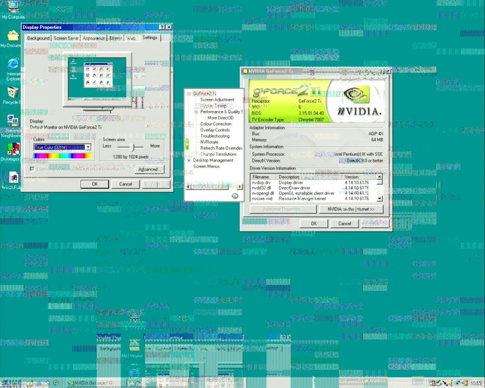Click the Description column header in driver list
This screenshot has width=485, height=388.
point(309,177)
